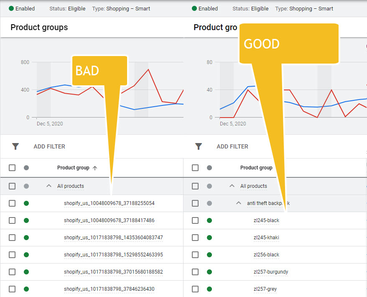Click green status dot for shopify_us_10048009678_37188255054
Screen dimensions: 367x297
pos(26,203)
